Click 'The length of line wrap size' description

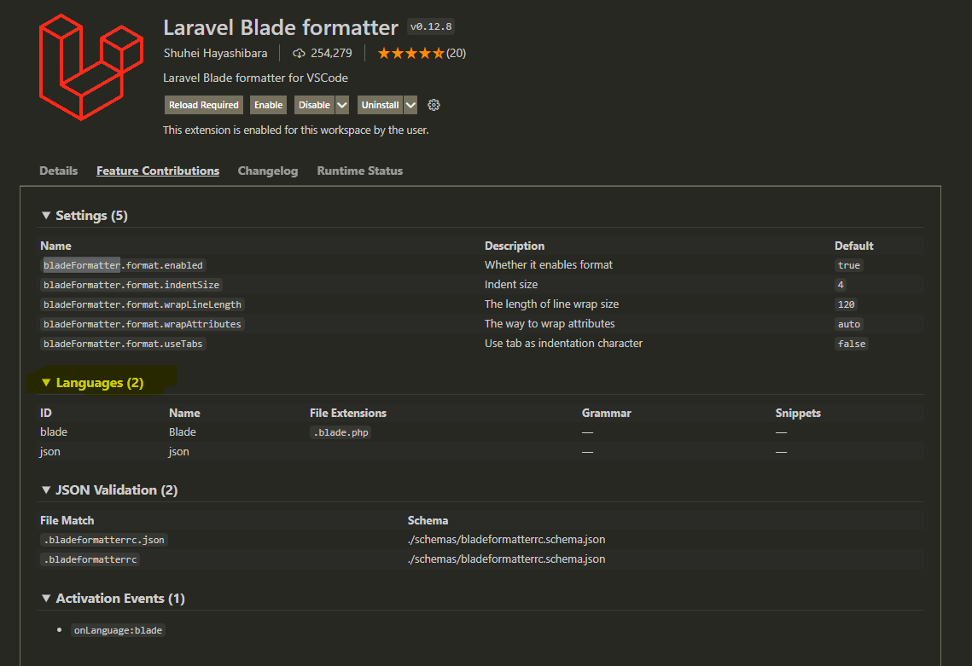point(551,304)
